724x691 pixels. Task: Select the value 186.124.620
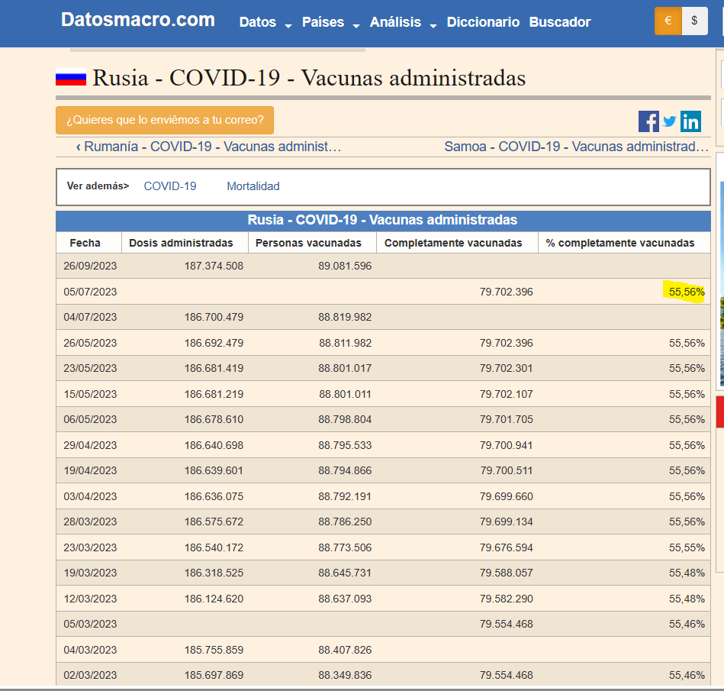214,599
